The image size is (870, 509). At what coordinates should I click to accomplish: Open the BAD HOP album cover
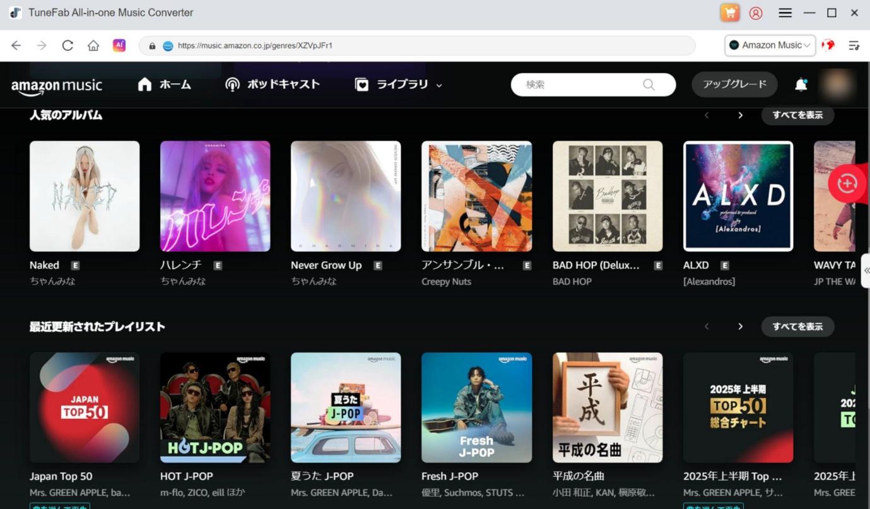(x=608, y=196)
